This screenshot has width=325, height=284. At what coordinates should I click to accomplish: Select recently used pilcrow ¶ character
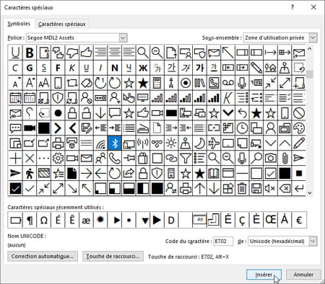point(30,220)
